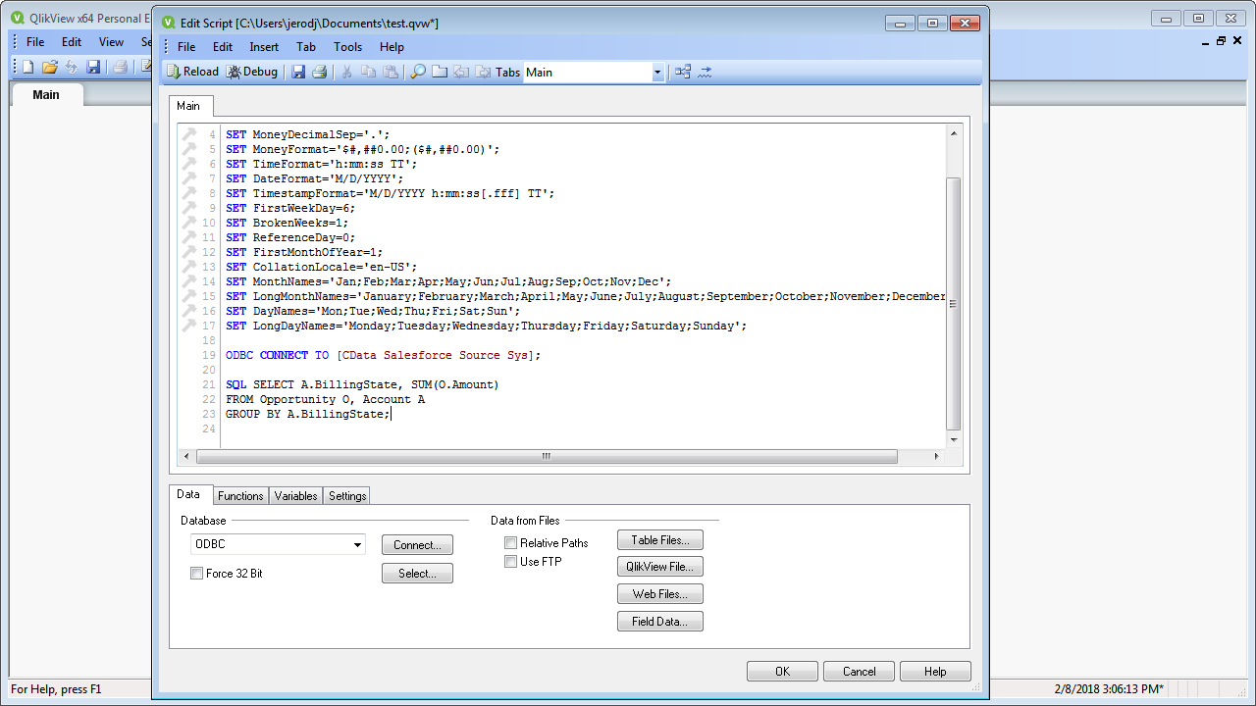Click the vertical scrollbar in script editor
This screenshot has height=706, width=1256.
click(x=953, y=303)
